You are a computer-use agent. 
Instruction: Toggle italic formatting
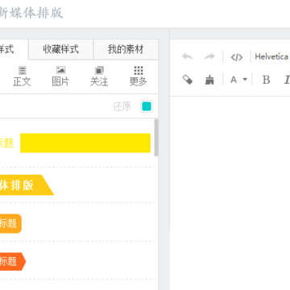coord(287,80)
